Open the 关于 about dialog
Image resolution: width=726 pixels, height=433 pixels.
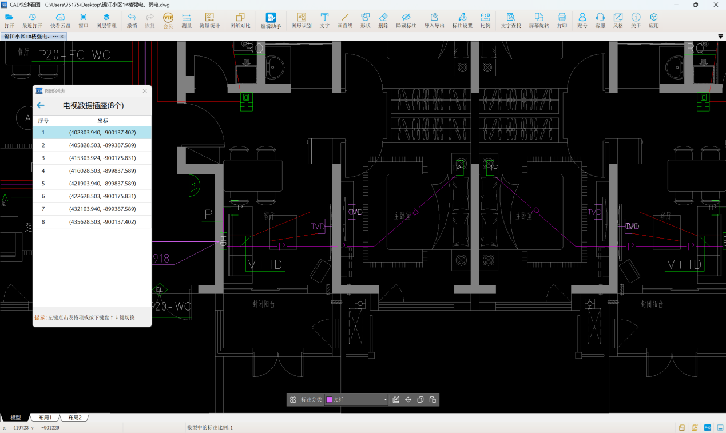pos(636,21)
